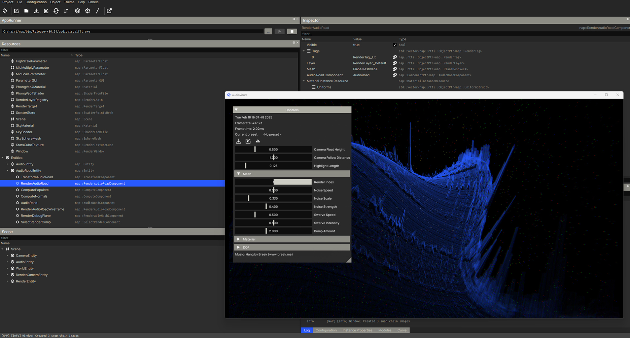Screen dimensions: 630x338
Task: Click the dotted-circle create-entity toolbar icon
Action: point(87,11)
